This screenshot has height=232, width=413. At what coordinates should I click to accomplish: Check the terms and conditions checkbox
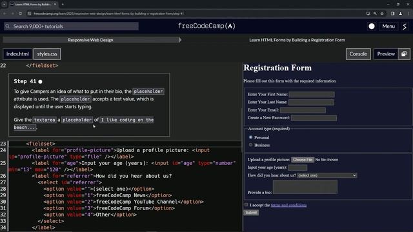point(246,205)
